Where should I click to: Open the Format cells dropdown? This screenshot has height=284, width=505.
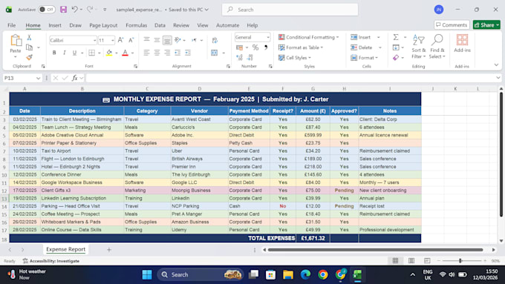[x=364, y=58]
